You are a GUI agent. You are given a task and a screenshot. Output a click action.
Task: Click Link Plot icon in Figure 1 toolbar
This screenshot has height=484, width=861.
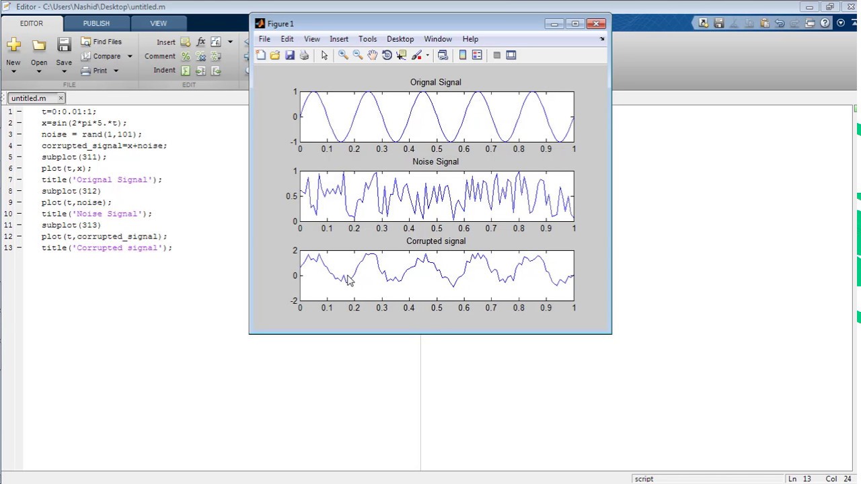[443, 55]
